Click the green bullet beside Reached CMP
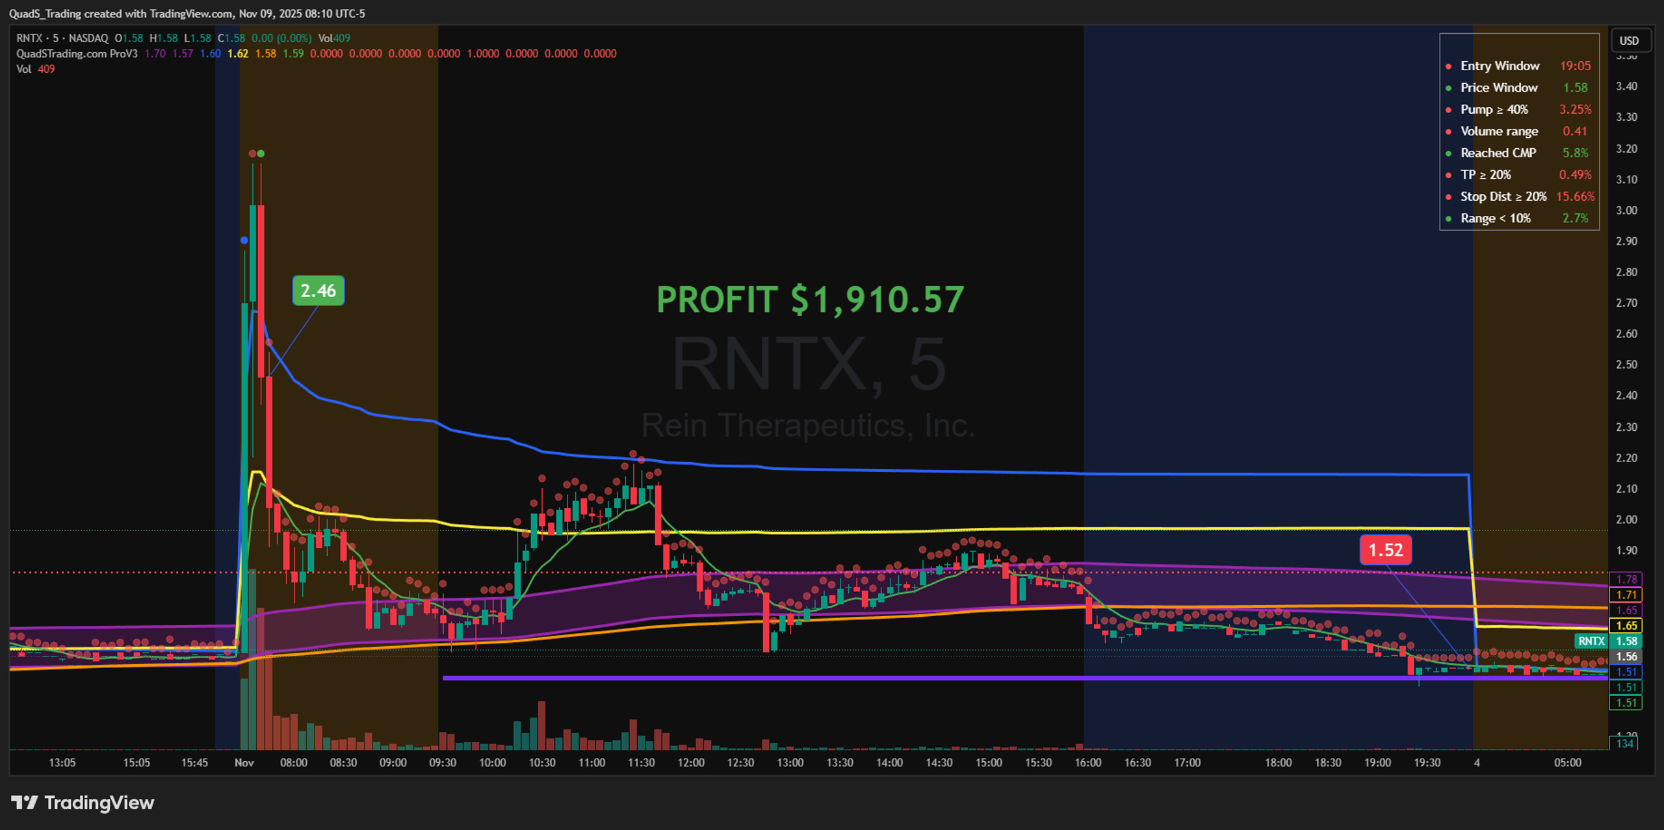The image size is (1664, 830). click(x=1448, y=153)
